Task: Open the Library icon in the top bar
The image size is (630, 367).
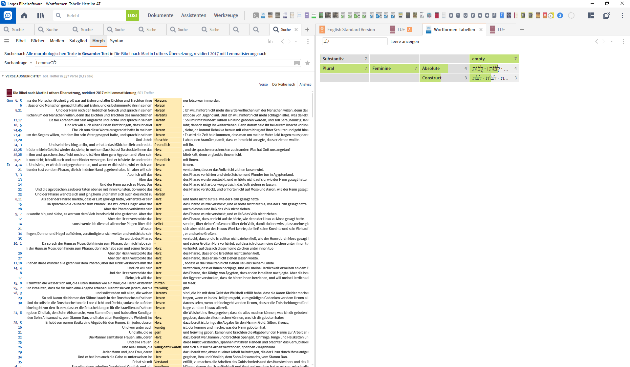Action: (41, 15)
